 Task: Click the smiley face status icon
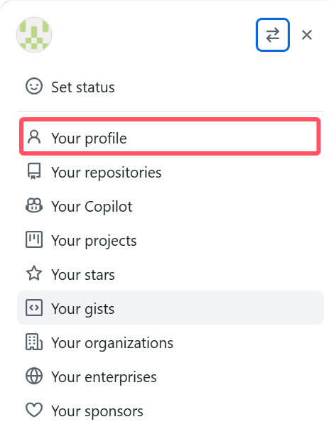pos(34,87)
